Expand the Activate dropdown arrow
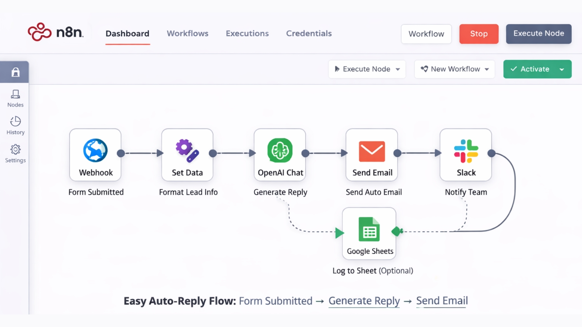 click(x=562, y=69)
